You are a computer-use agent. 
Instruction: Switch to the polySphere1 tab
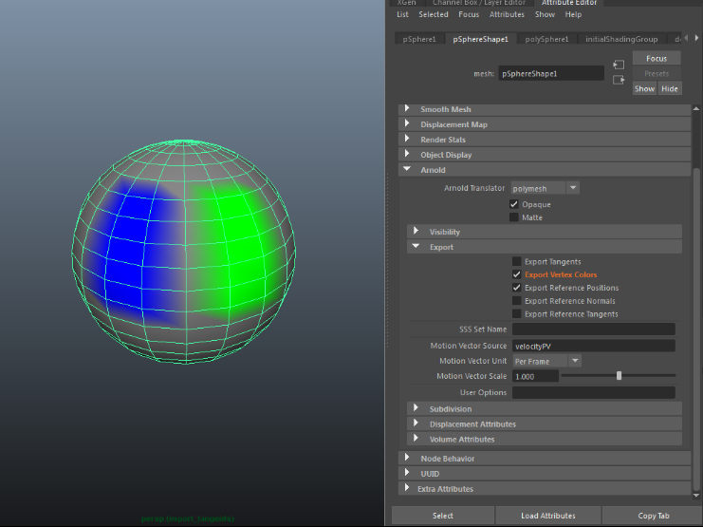click(546, 39)
